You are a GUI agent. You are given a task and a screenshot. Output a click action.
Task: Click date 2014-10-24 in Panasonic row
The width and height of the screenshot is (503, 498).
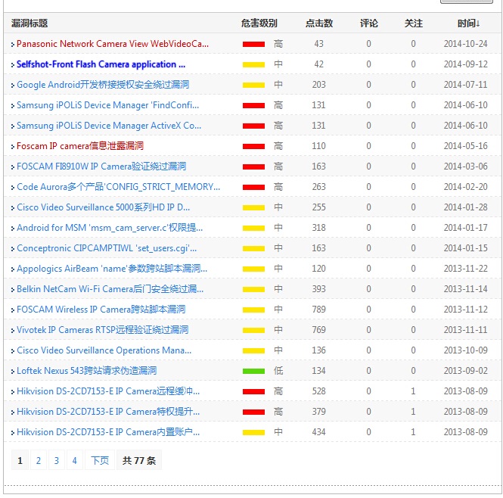pos(465,44)
